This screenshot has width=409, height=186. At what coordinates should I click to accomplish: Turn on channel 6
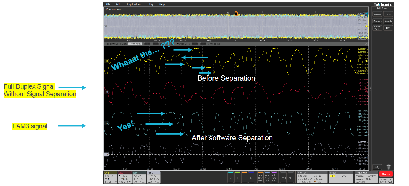click(x=251, y=177)
